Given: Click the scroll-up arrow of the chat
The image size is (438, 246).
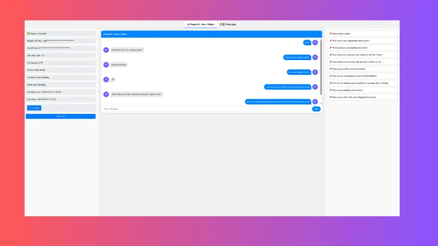Looking at the screenshot, I should (321, 39).
